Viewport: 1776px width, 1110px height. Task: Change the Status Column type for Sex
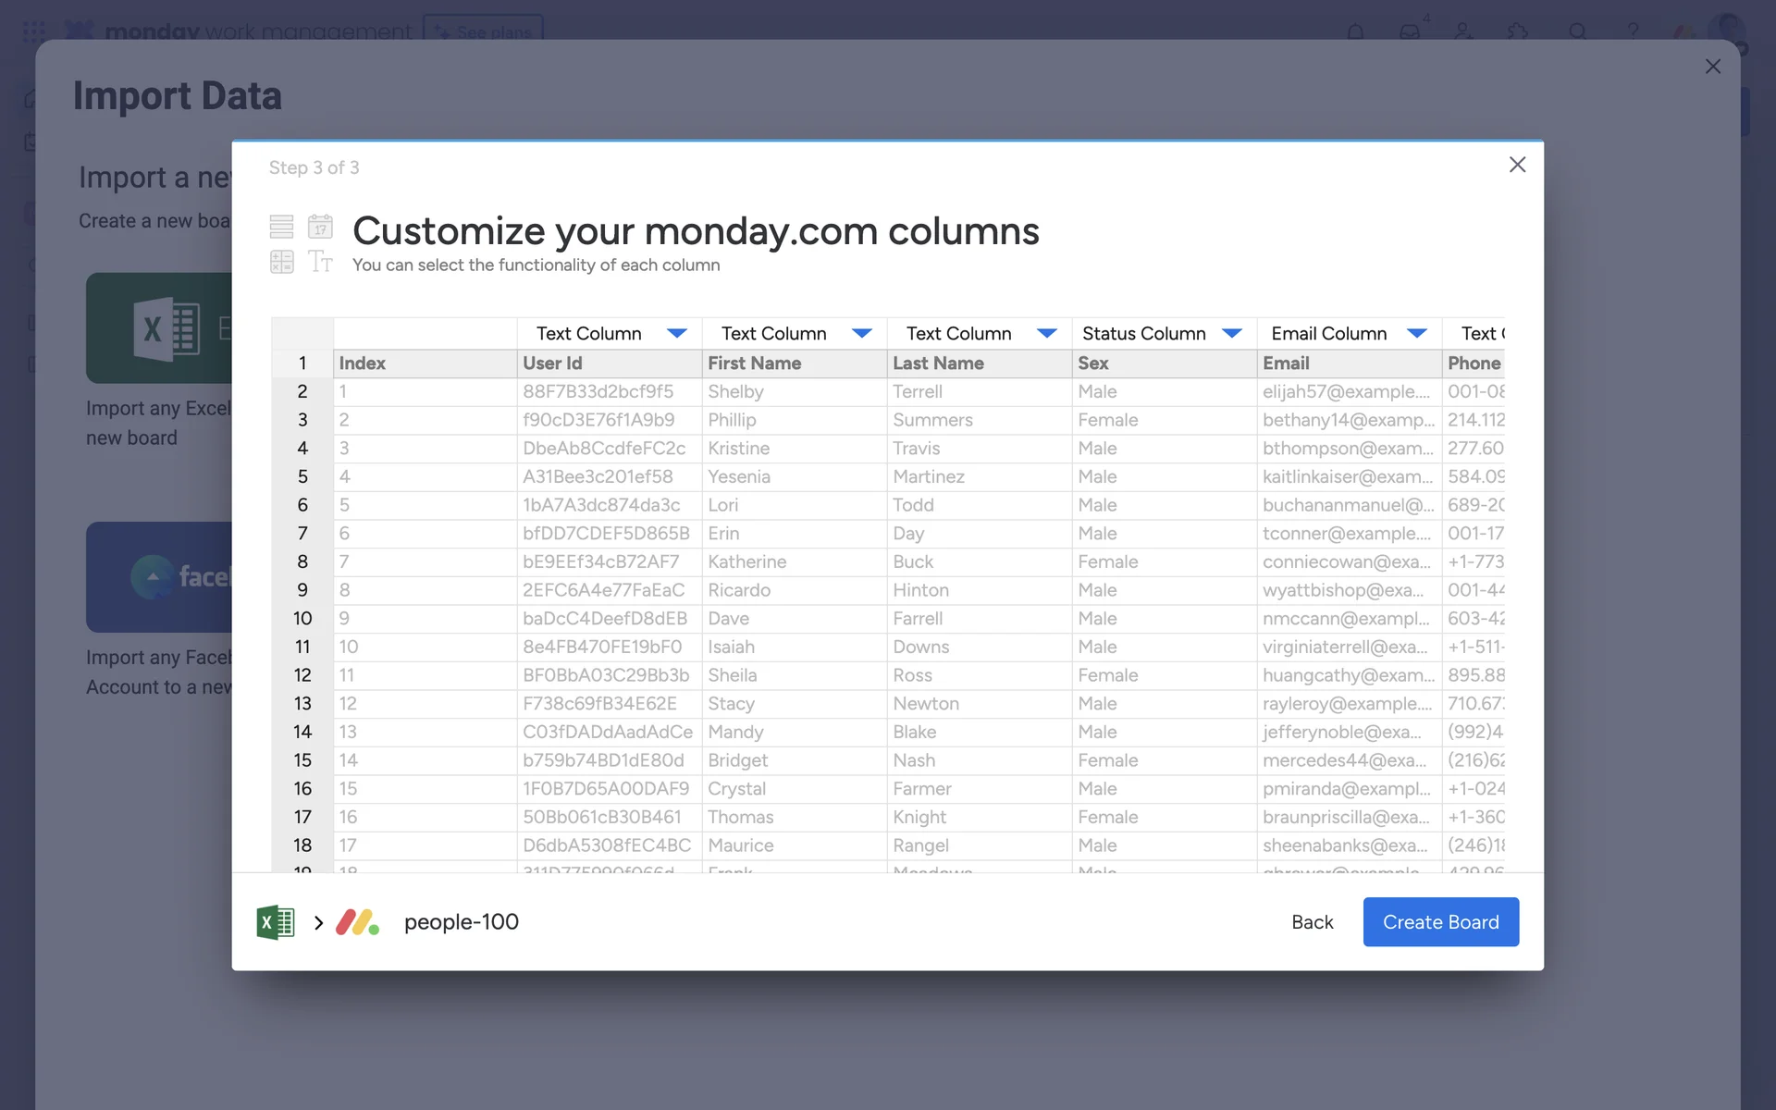click(1231, 333)
